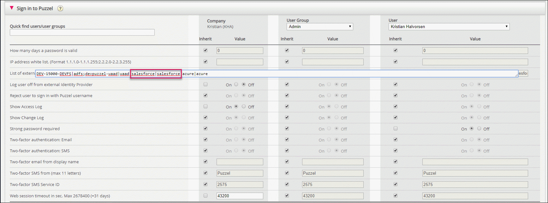Select Company On for Log user off

(236, 84)
